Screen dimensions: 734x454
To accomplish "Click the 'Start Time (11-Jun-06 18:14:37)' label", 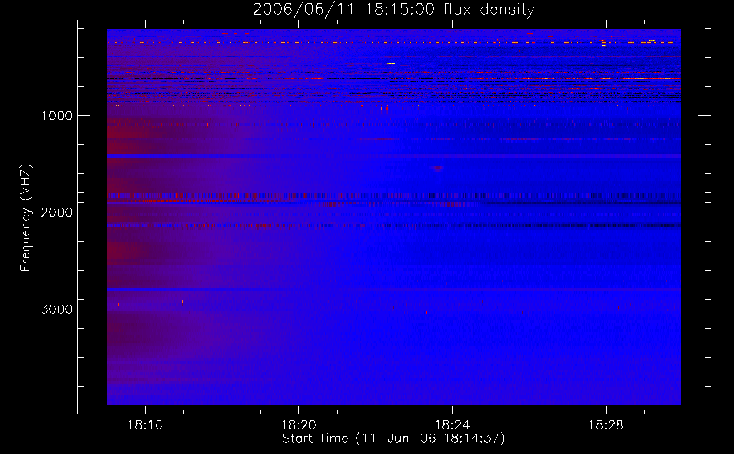I will [393, 439].
